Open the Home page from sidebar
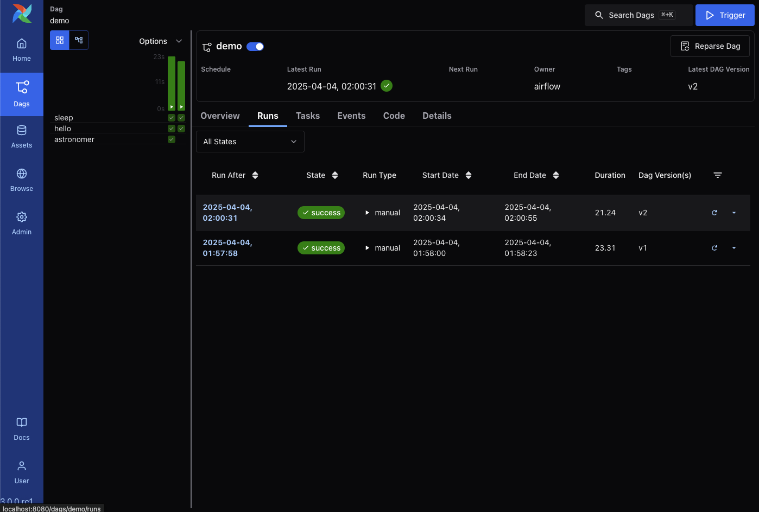 22,50
